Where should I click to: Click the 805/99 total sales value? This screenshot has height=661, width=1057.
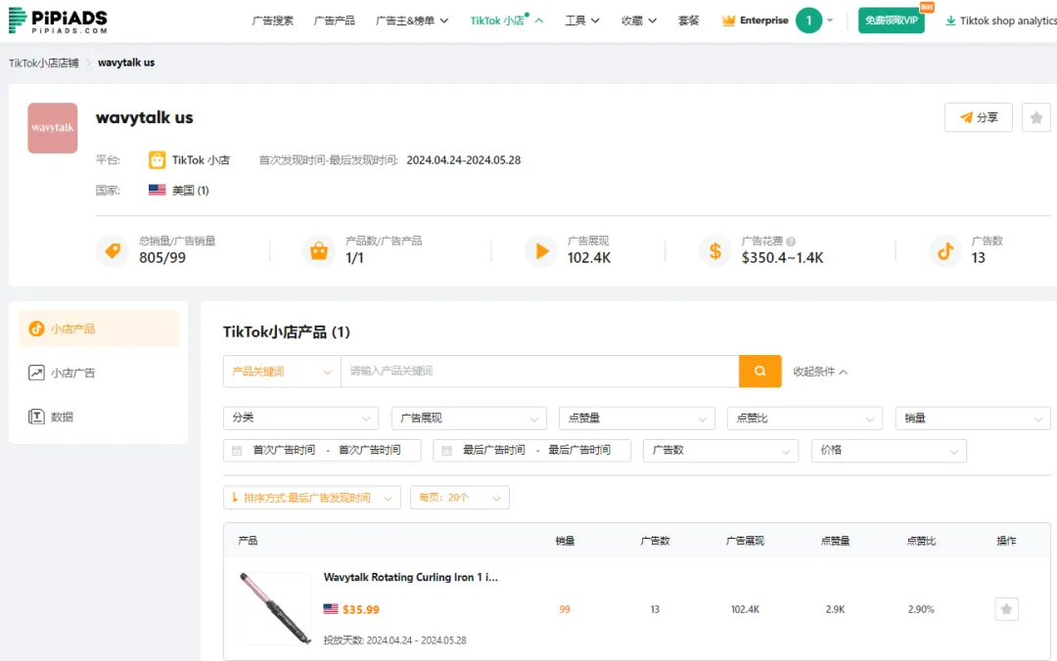pos(162,257)
